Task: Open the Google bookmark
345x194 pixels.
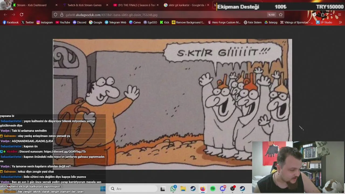Action: click(95, 22)
